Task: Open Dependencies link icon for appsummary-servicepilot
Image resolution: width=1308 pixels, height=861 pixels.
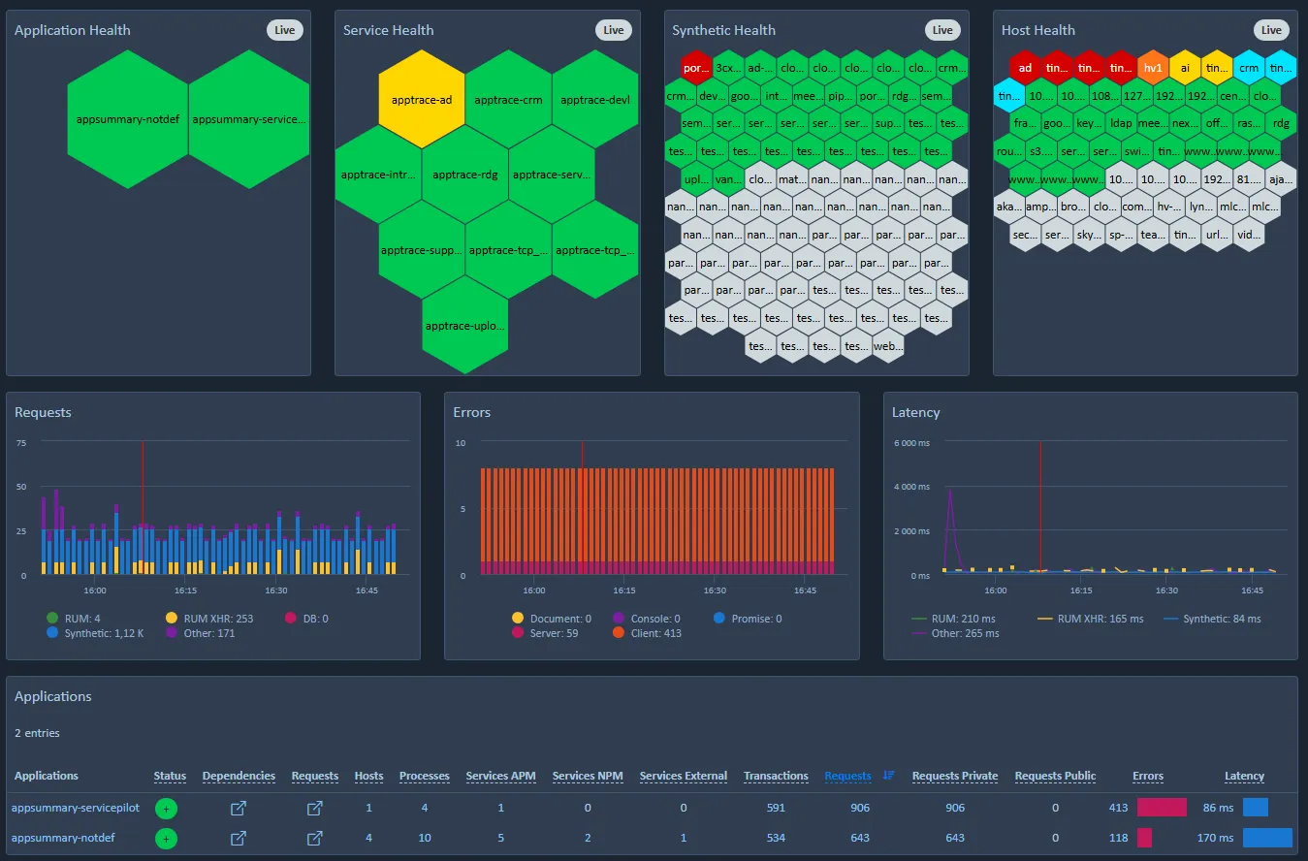Action: pos(239,808)
